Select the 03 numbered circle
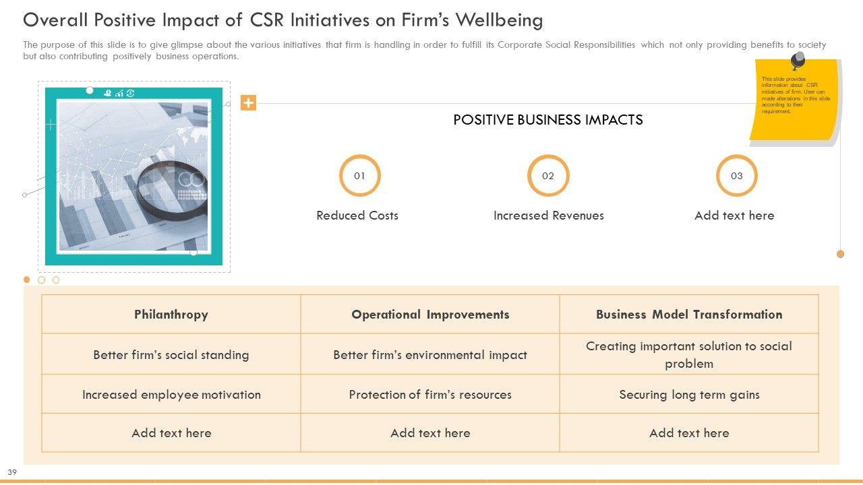The image size is (863, 485). 736,176
